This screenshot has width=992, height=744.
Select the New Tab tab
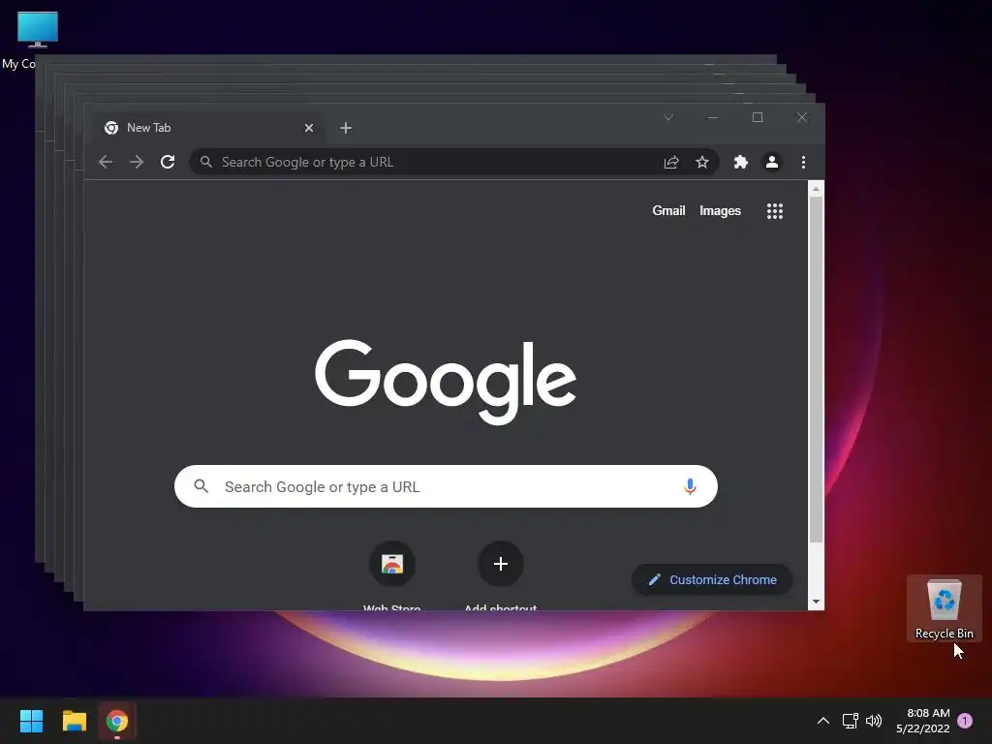tap(209, 128)
